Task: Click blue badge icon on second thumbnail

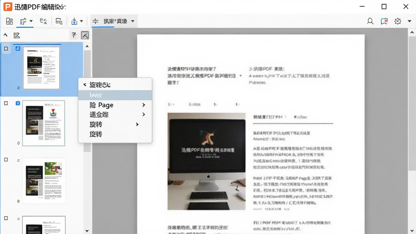Action: [x=18, y=103]
